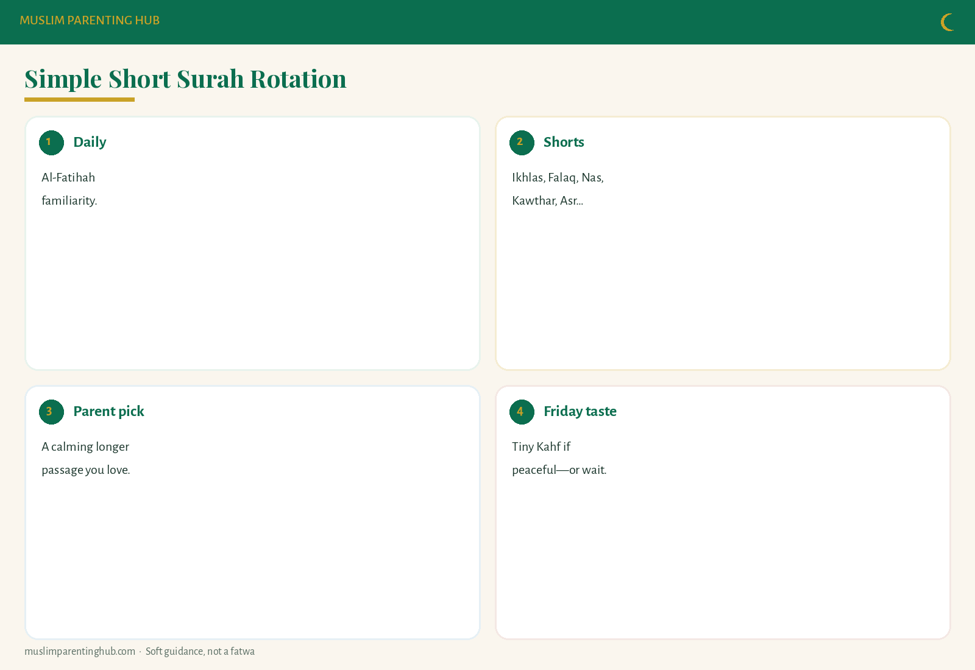Click the Kawthar, Asr... text line
The width and height of the screenshot is (975, 670).
547,200
